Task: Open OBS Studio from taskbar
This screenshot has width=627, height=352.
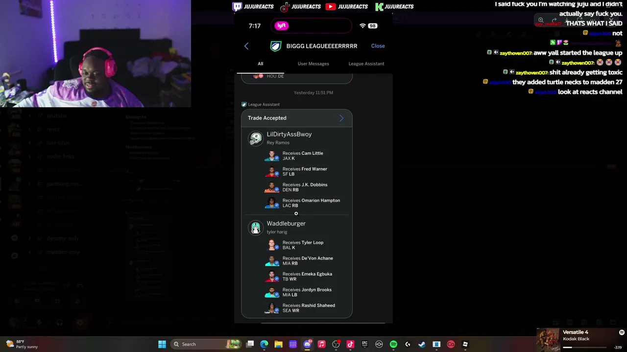Action: 336,344
